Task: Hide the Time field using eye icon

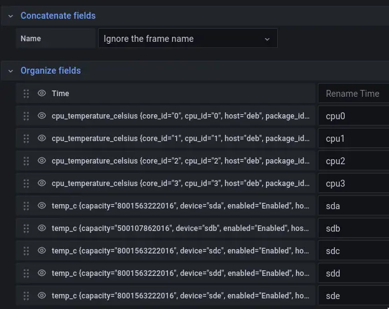Action: point(42,94)
